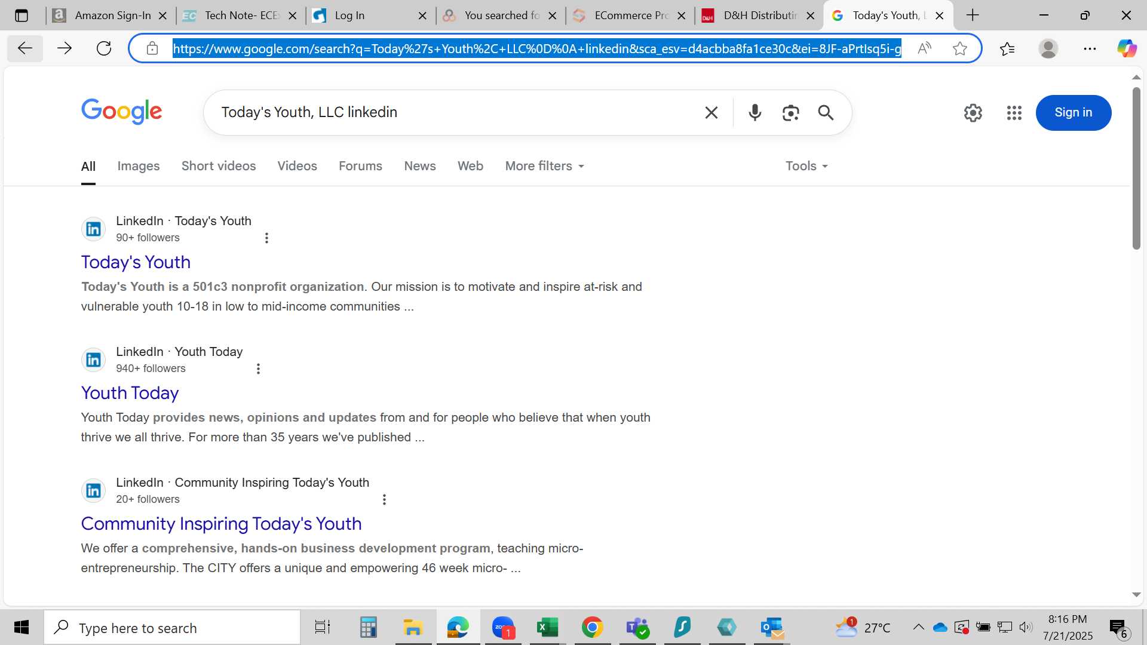Switch to the News results tab
Screen dimensions: 1147x645
[420, 166]
